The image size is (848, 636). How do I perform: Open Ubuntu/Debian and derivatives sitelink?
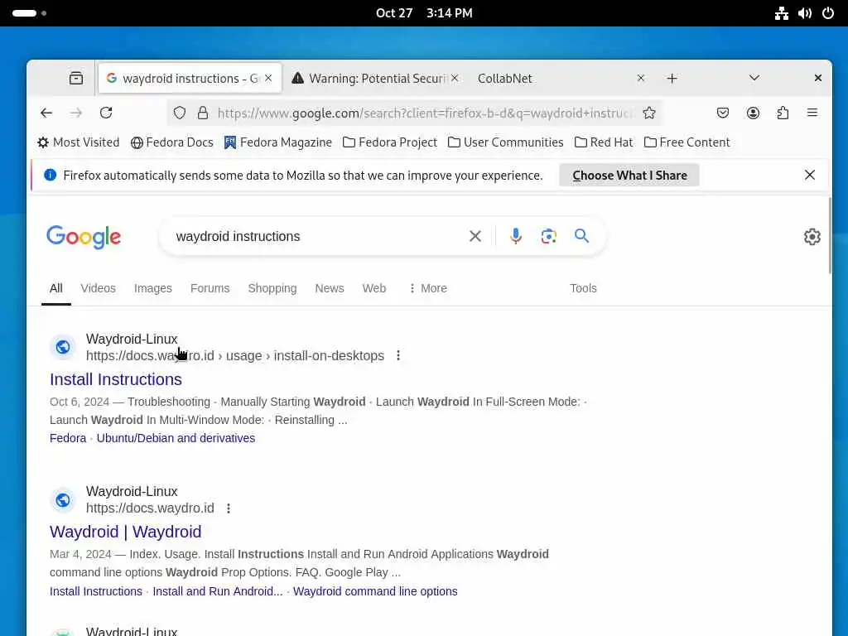[176, 438]
